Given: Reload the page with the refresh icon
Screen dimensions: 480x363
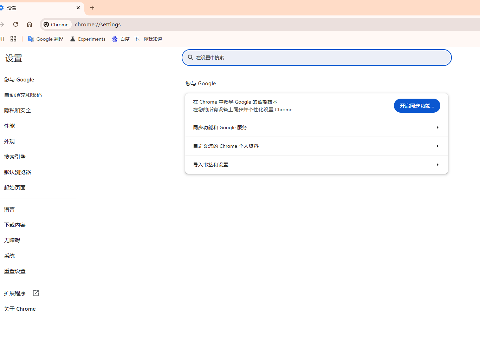Looking at the screenshot, I should [15, 24].
